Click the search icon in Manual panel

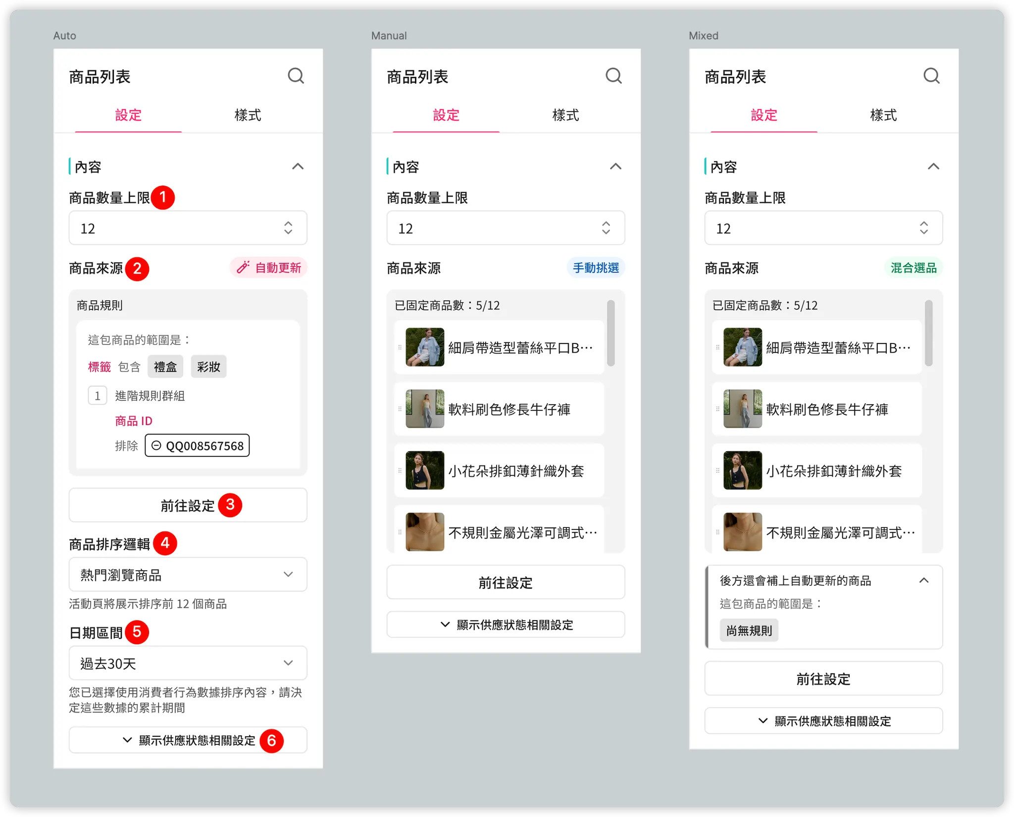pyautogui.click(x=613, y=76)
